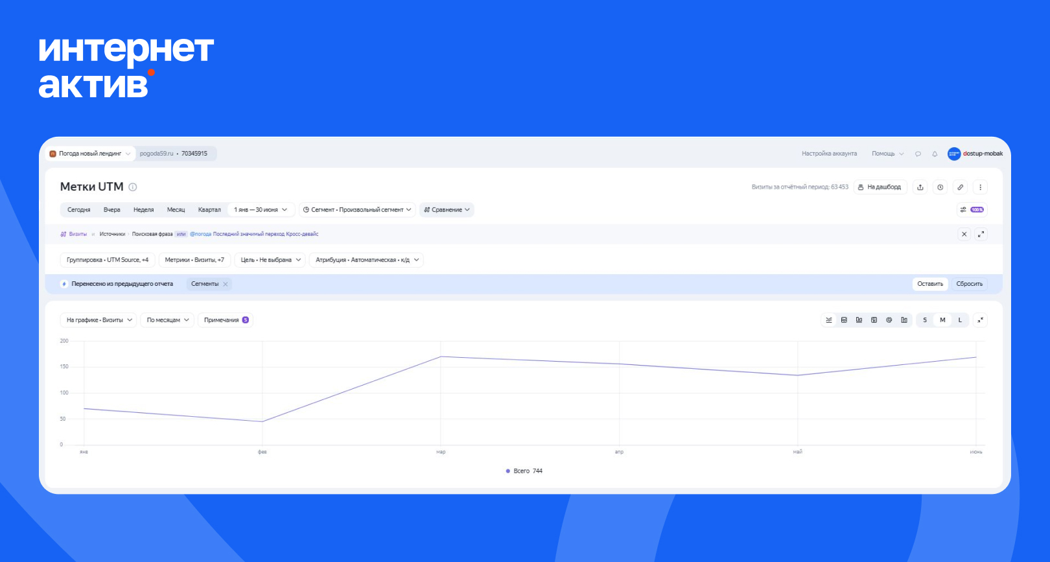Click the @погода filter value
This screenshot has width=1050, height=562.
201,234
